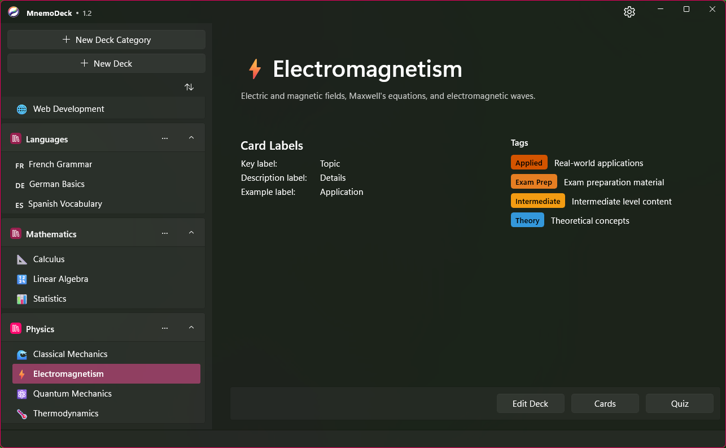Click the blue Theory tag

[527, 220]
